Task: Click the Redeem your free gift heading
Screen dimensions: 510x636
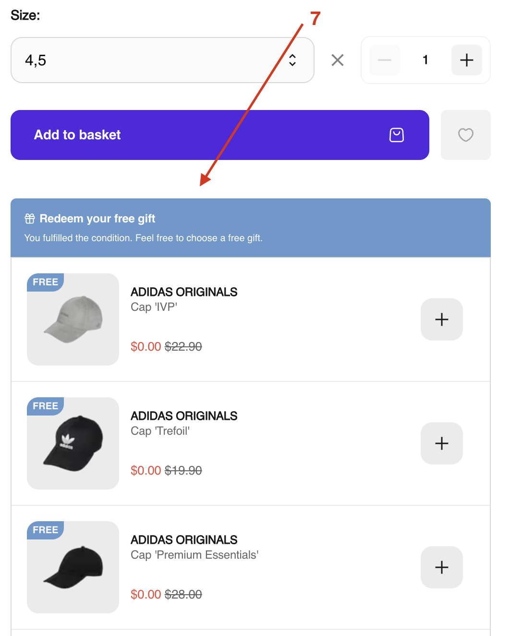Action: point(97,219)
